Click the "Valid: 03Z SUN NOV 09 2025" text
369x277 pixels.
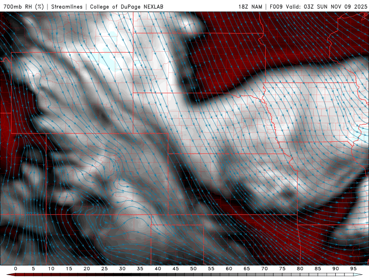327,6
